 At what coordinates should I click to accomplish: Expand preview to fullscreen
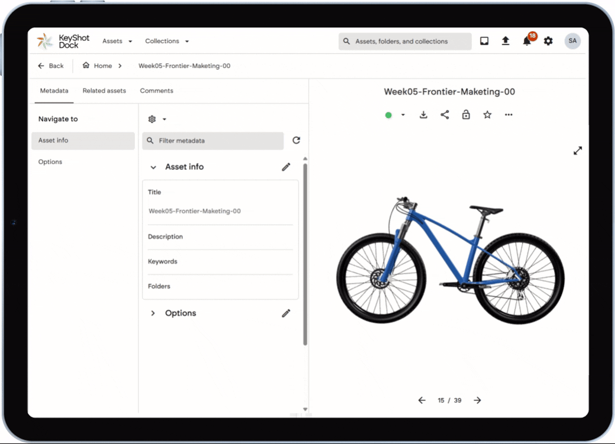578,151
